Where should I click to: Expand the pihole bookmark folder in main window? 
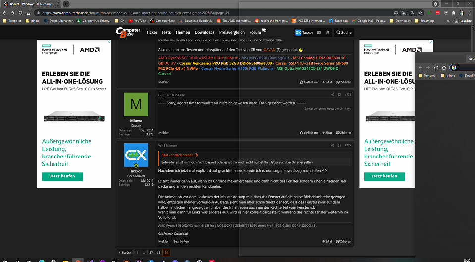click(x=32, y=21)
